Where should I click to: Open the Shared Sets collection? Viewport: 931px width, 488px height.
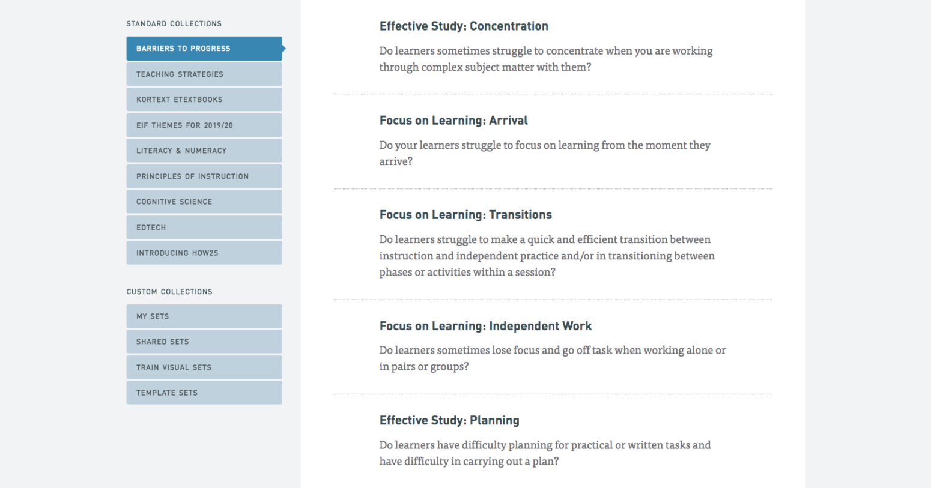(204, 342)
